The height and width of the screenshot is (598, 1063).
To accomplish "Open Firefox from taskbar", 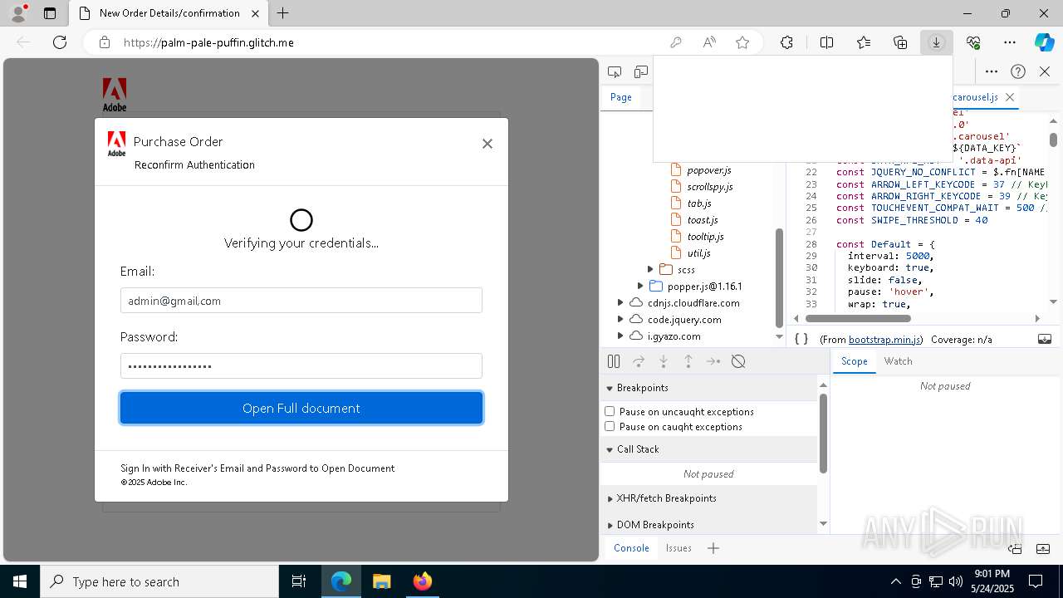I will (423, 581).
